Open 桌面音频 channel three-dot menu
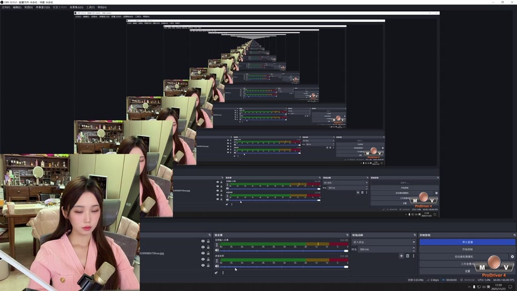The image size is (517, 291). (216, 261)
